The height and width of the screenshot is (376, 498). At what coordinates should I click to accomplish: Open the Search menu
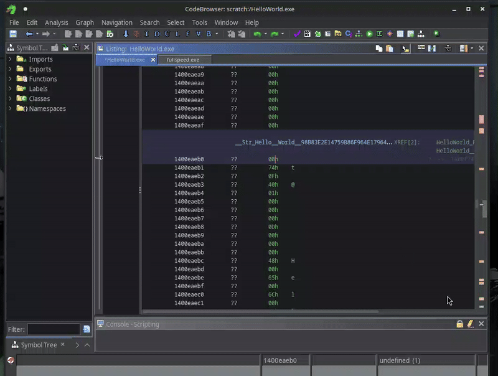(x=149, y=22)
